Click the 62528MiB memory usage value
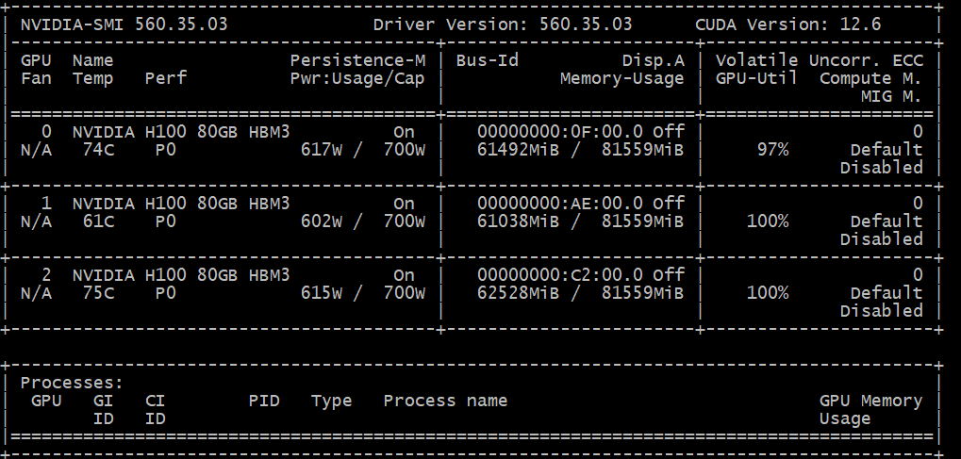The image size is (961, 459). tap(519, 293)
